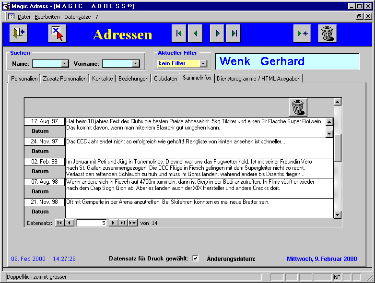
Task: Open the Vorname search dropdown
Action: click(135, 63)
